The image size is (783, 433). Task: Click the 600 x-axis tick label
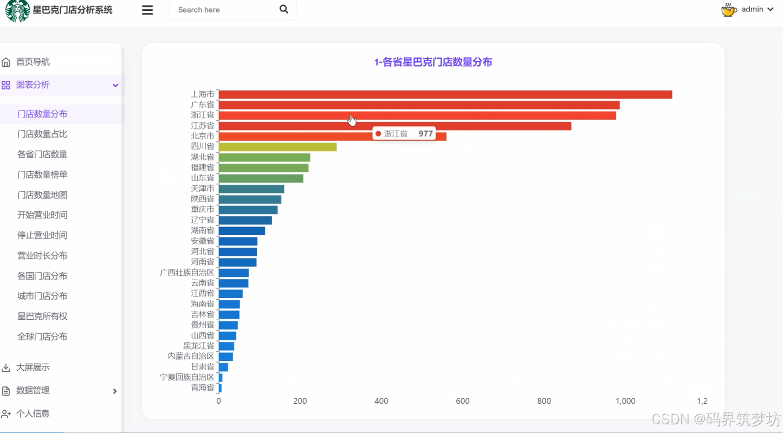(463, 401)
